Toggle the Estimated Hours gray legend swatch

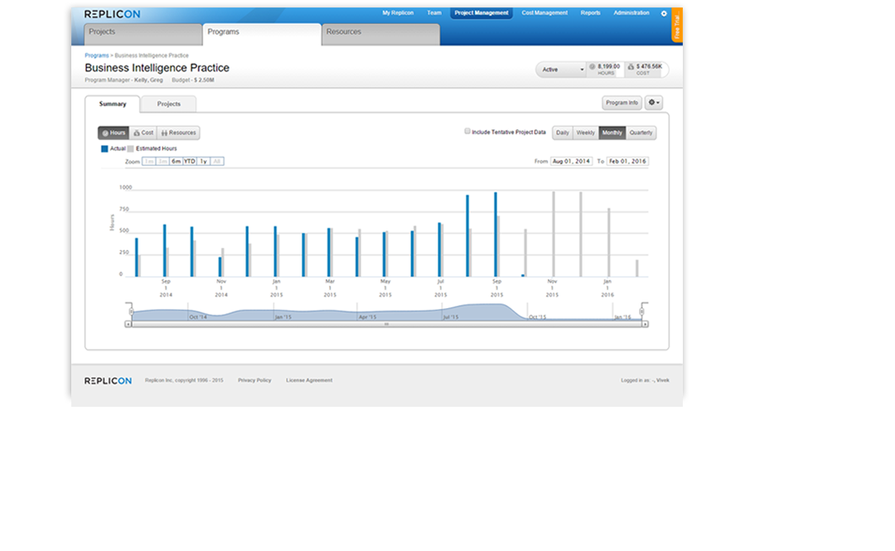click(131, 149)
